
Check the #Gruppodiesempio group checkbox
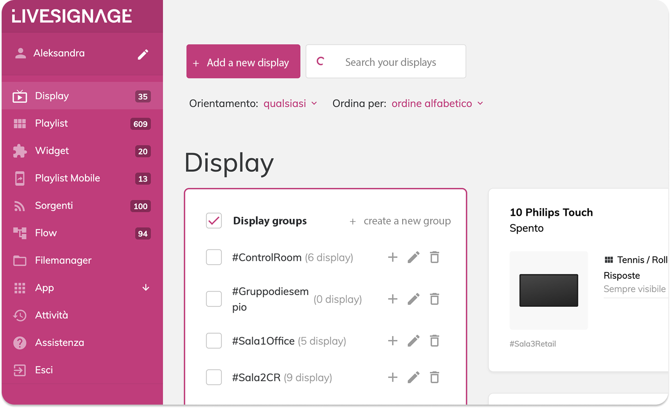coord(214,299)
